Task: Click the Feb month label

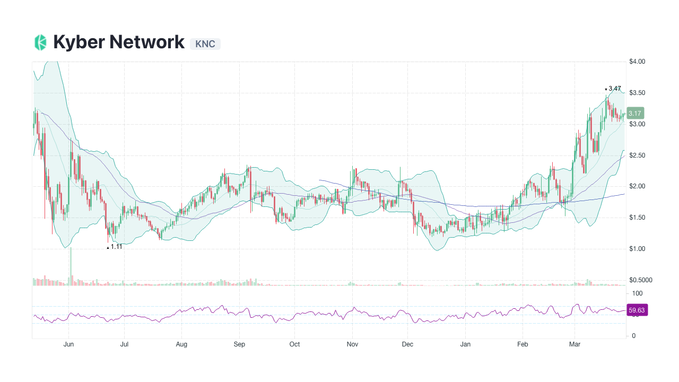Action: (523, 344)
